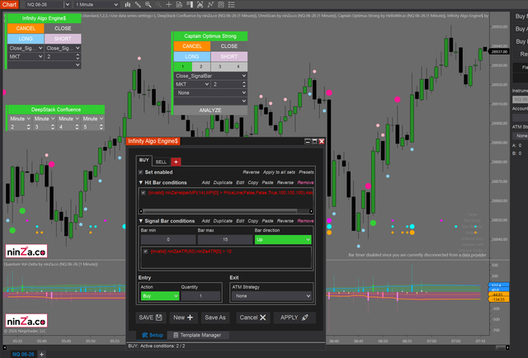This screenshot has width=528, height=358.
Task: Open the NQ 06-26 instrument dropdown
Action: pyautogui.click(x=67, y=5)
